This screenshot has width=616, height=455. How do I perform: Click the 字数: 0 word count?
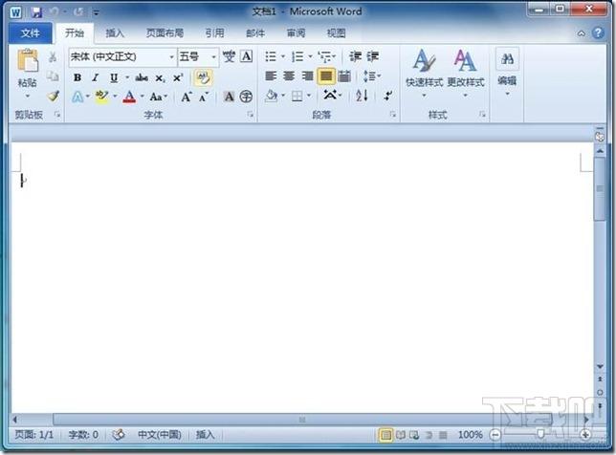(x=83, y=435)
